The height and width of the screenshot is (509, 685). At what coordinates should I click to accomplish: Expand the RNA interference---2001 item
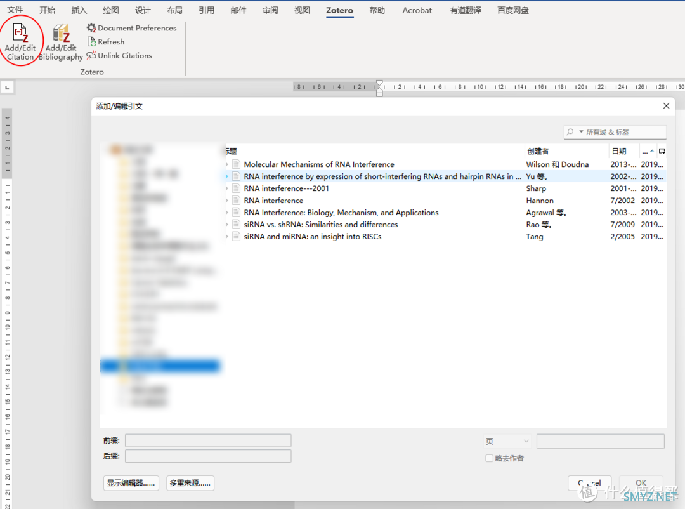click(x=226, y=188)
